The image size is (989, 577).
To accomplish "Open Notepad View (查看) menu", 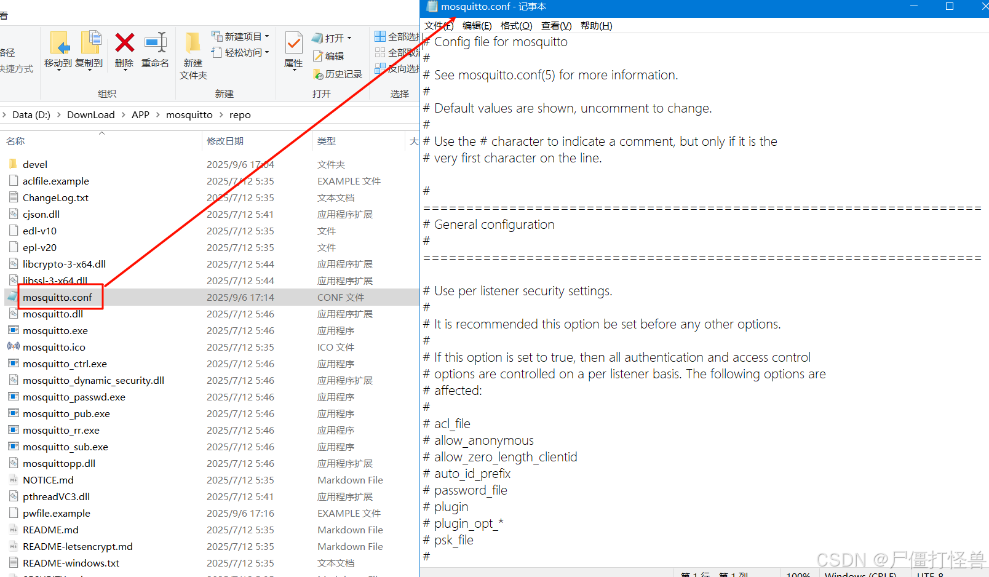I will click(556, 25).
